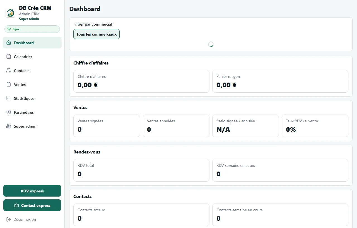Screen dimensions: 357x228
Task: Click the RDV express button
Action: (32, 191)
